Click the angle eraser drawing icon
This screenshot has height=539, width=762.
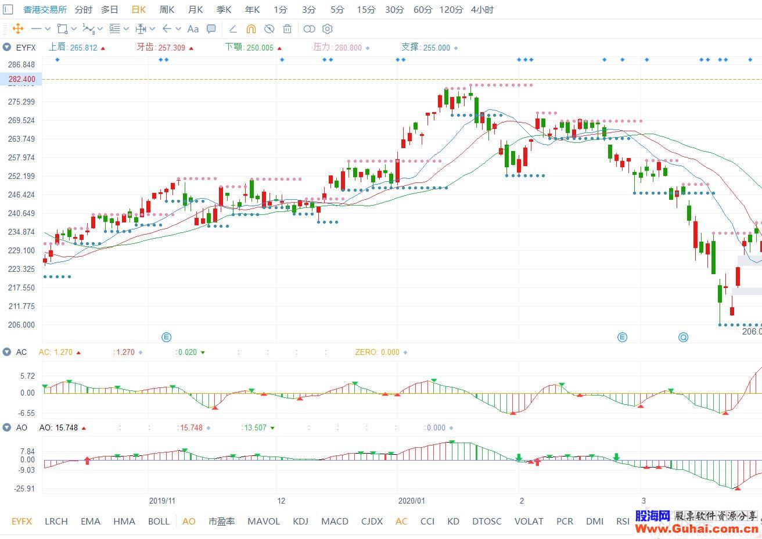pos(232,28)
